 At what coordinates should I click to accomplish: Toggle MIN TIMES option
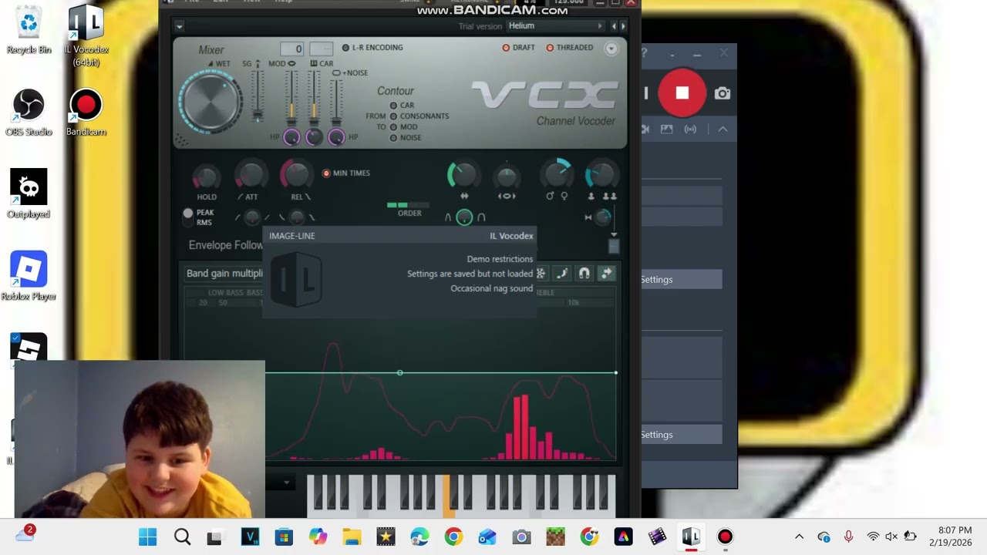[x=346, y=173]
